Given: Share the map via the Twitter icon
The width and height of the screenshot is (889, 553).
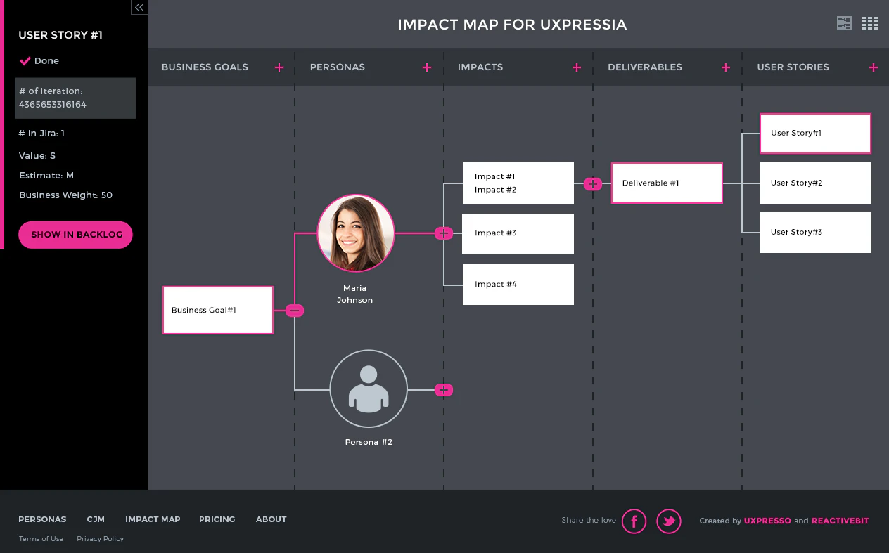Looking at the screenshot, I should tap(669, 521).
